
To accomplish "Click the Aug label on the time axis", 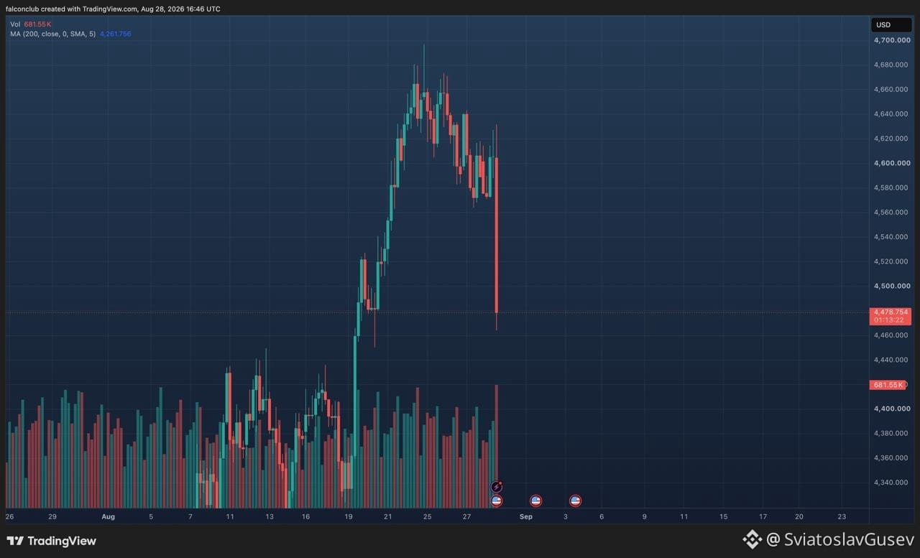I will point(109,516).
